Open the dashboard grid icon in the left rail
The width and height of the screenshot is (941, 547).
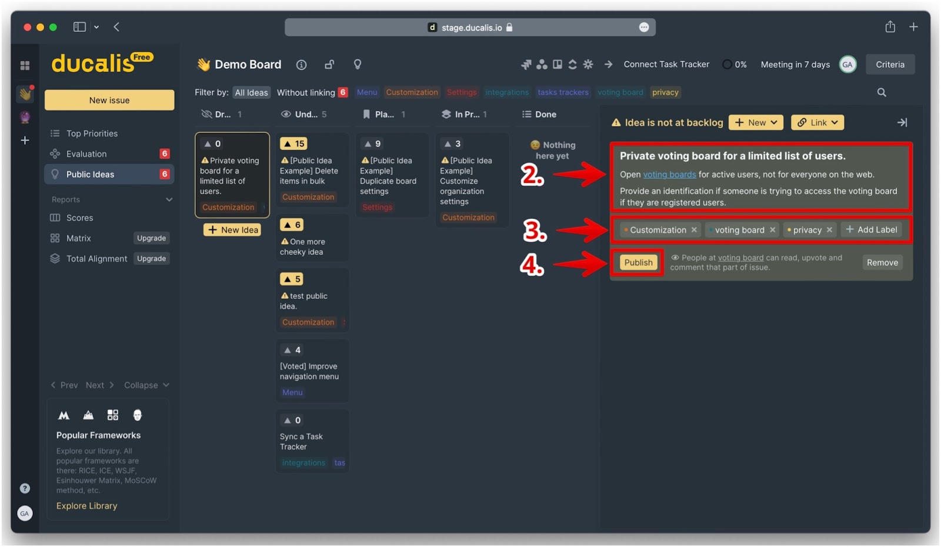pos(25,65)
